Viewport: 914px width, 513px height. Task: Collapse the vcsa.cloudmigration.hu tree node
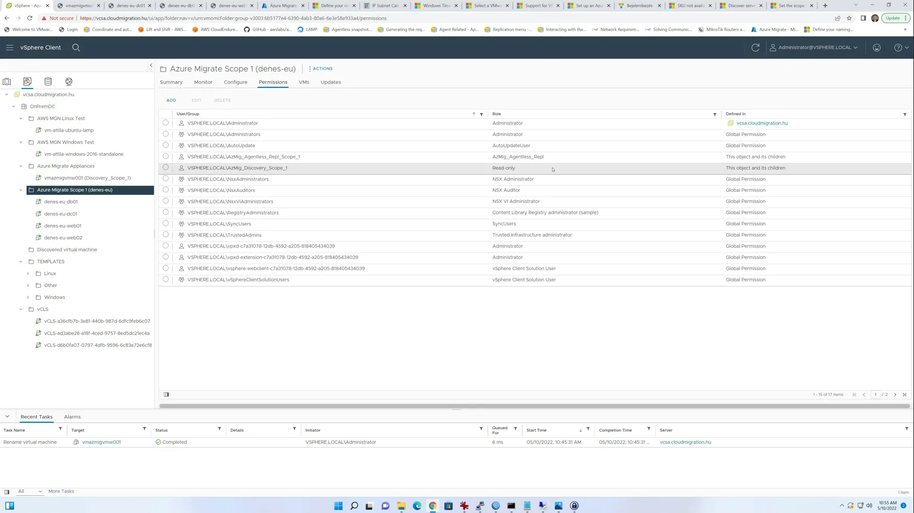click(7, 95)
